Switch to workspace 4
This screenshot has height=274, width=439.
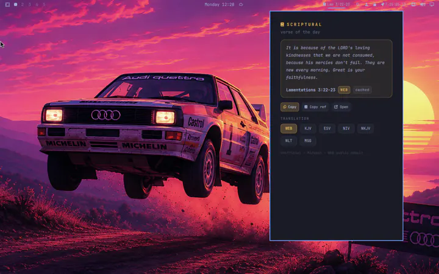(37, 4)
